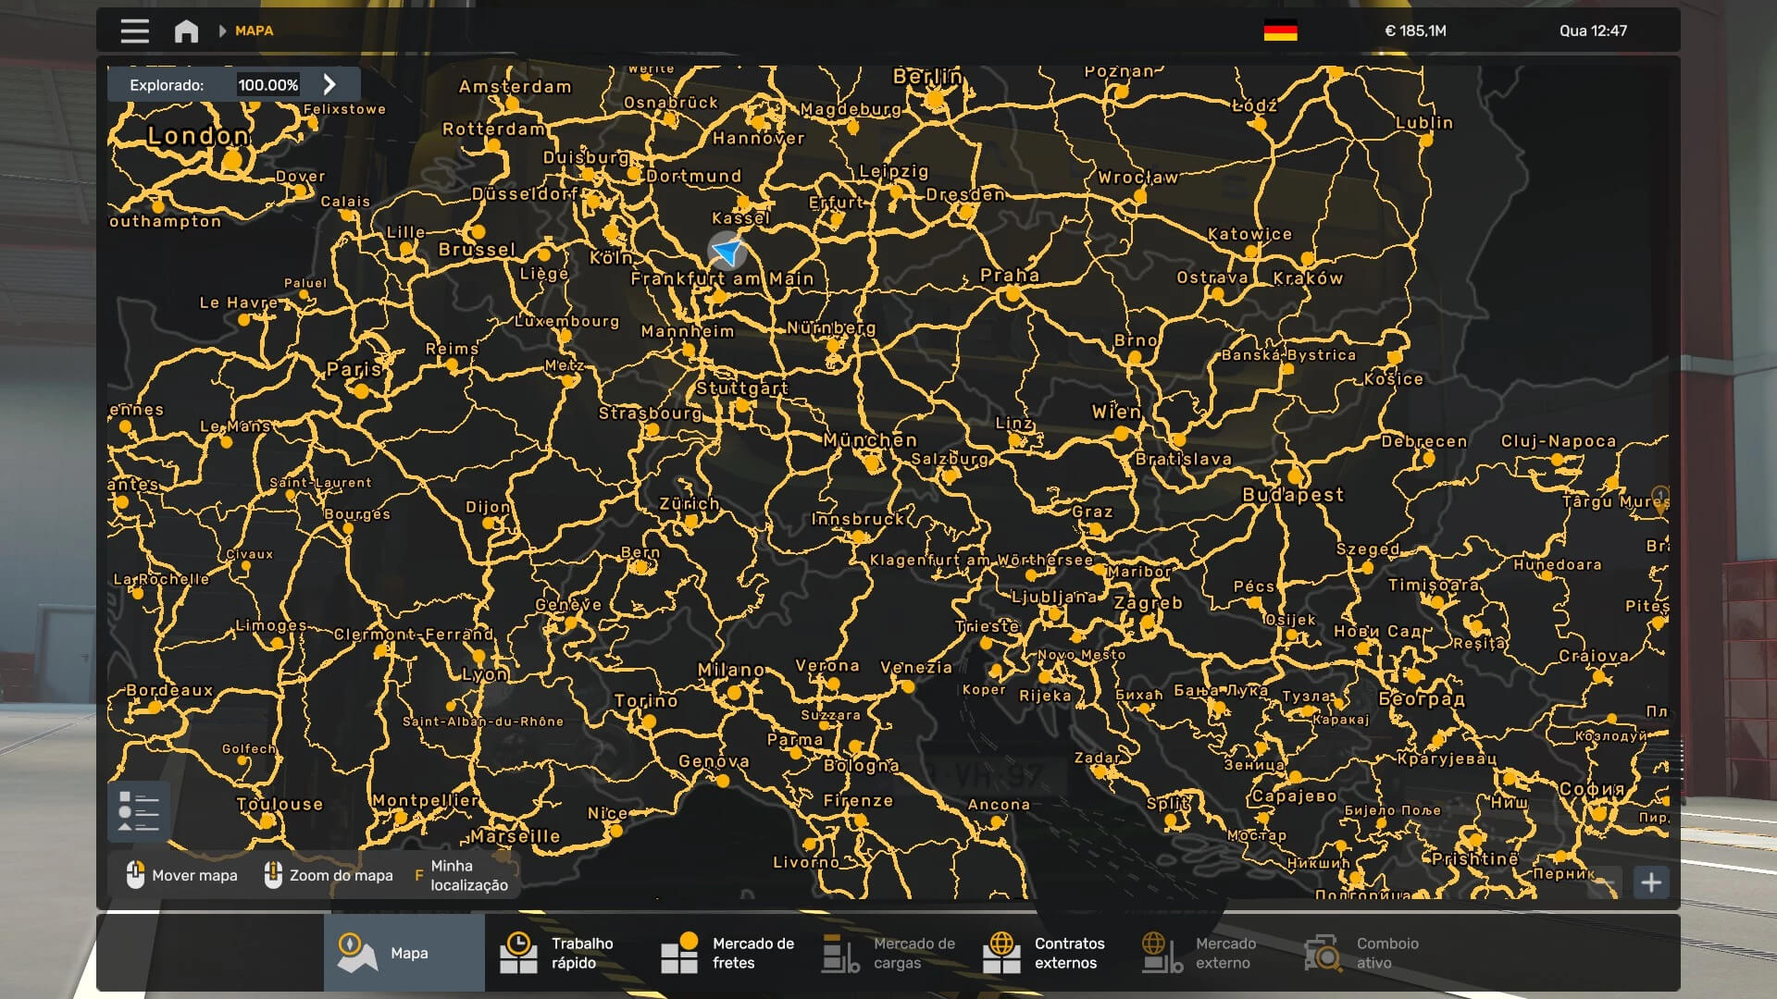Click the blue player location arrow
This screenshot has width=1777, height=999.
(727, 252)
